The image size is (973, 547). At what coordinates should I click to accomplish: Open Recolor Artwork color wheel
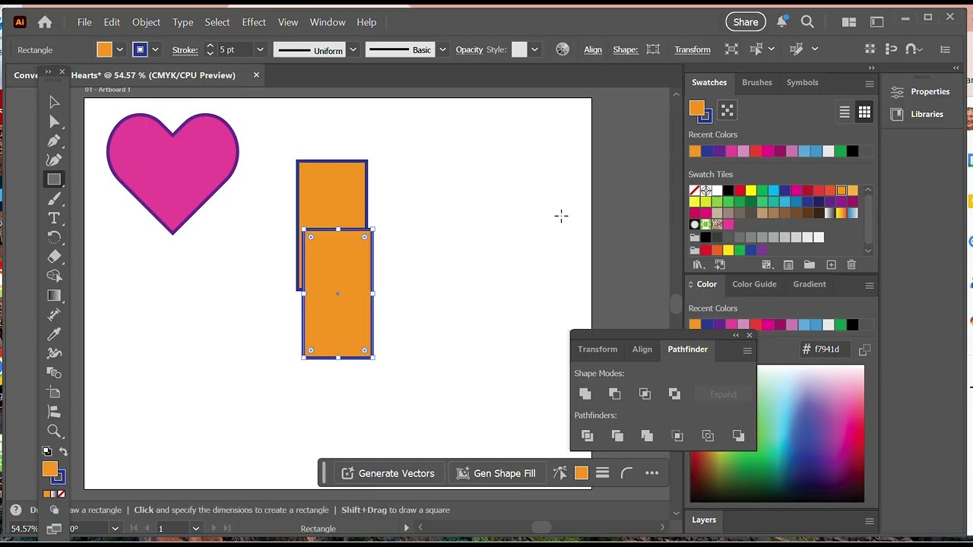563,49
